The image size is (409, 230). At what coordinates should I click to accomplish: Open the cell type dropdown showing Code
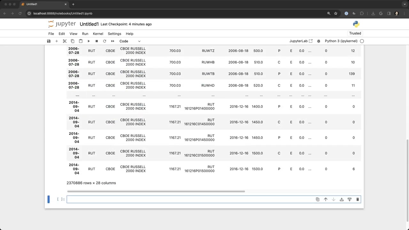click(130, 41)
